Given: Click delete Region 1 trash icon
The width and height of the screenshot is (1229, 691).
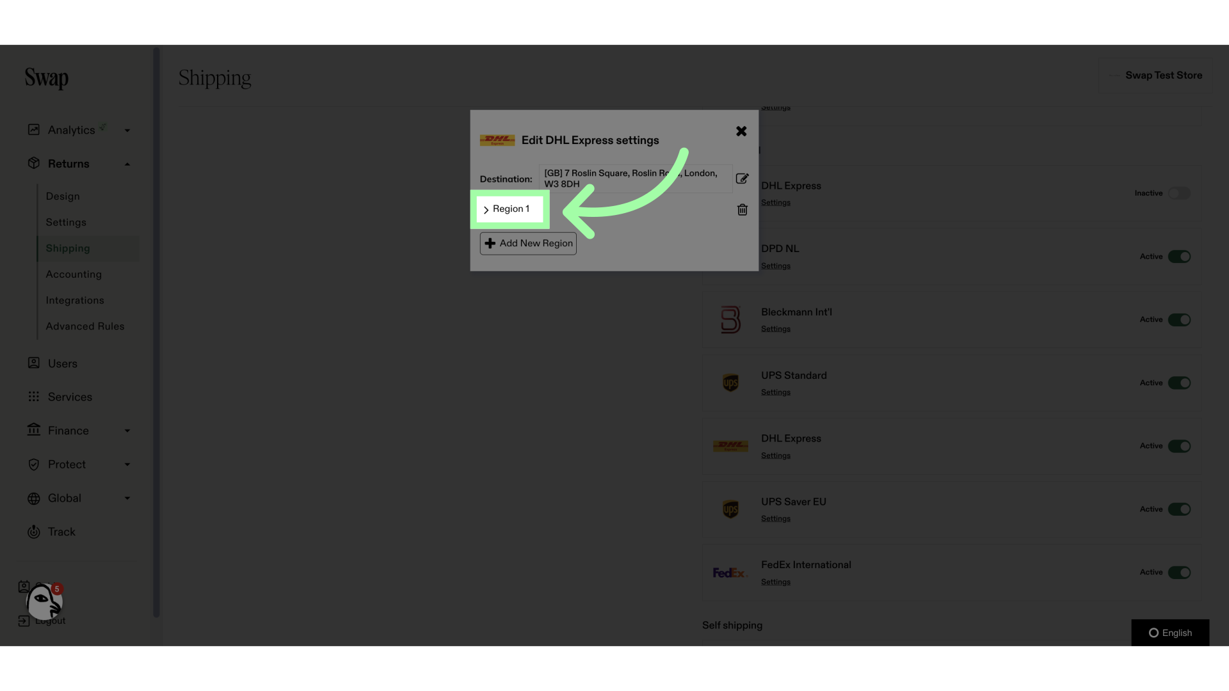Looking at the screenshot, I should 742,209.
